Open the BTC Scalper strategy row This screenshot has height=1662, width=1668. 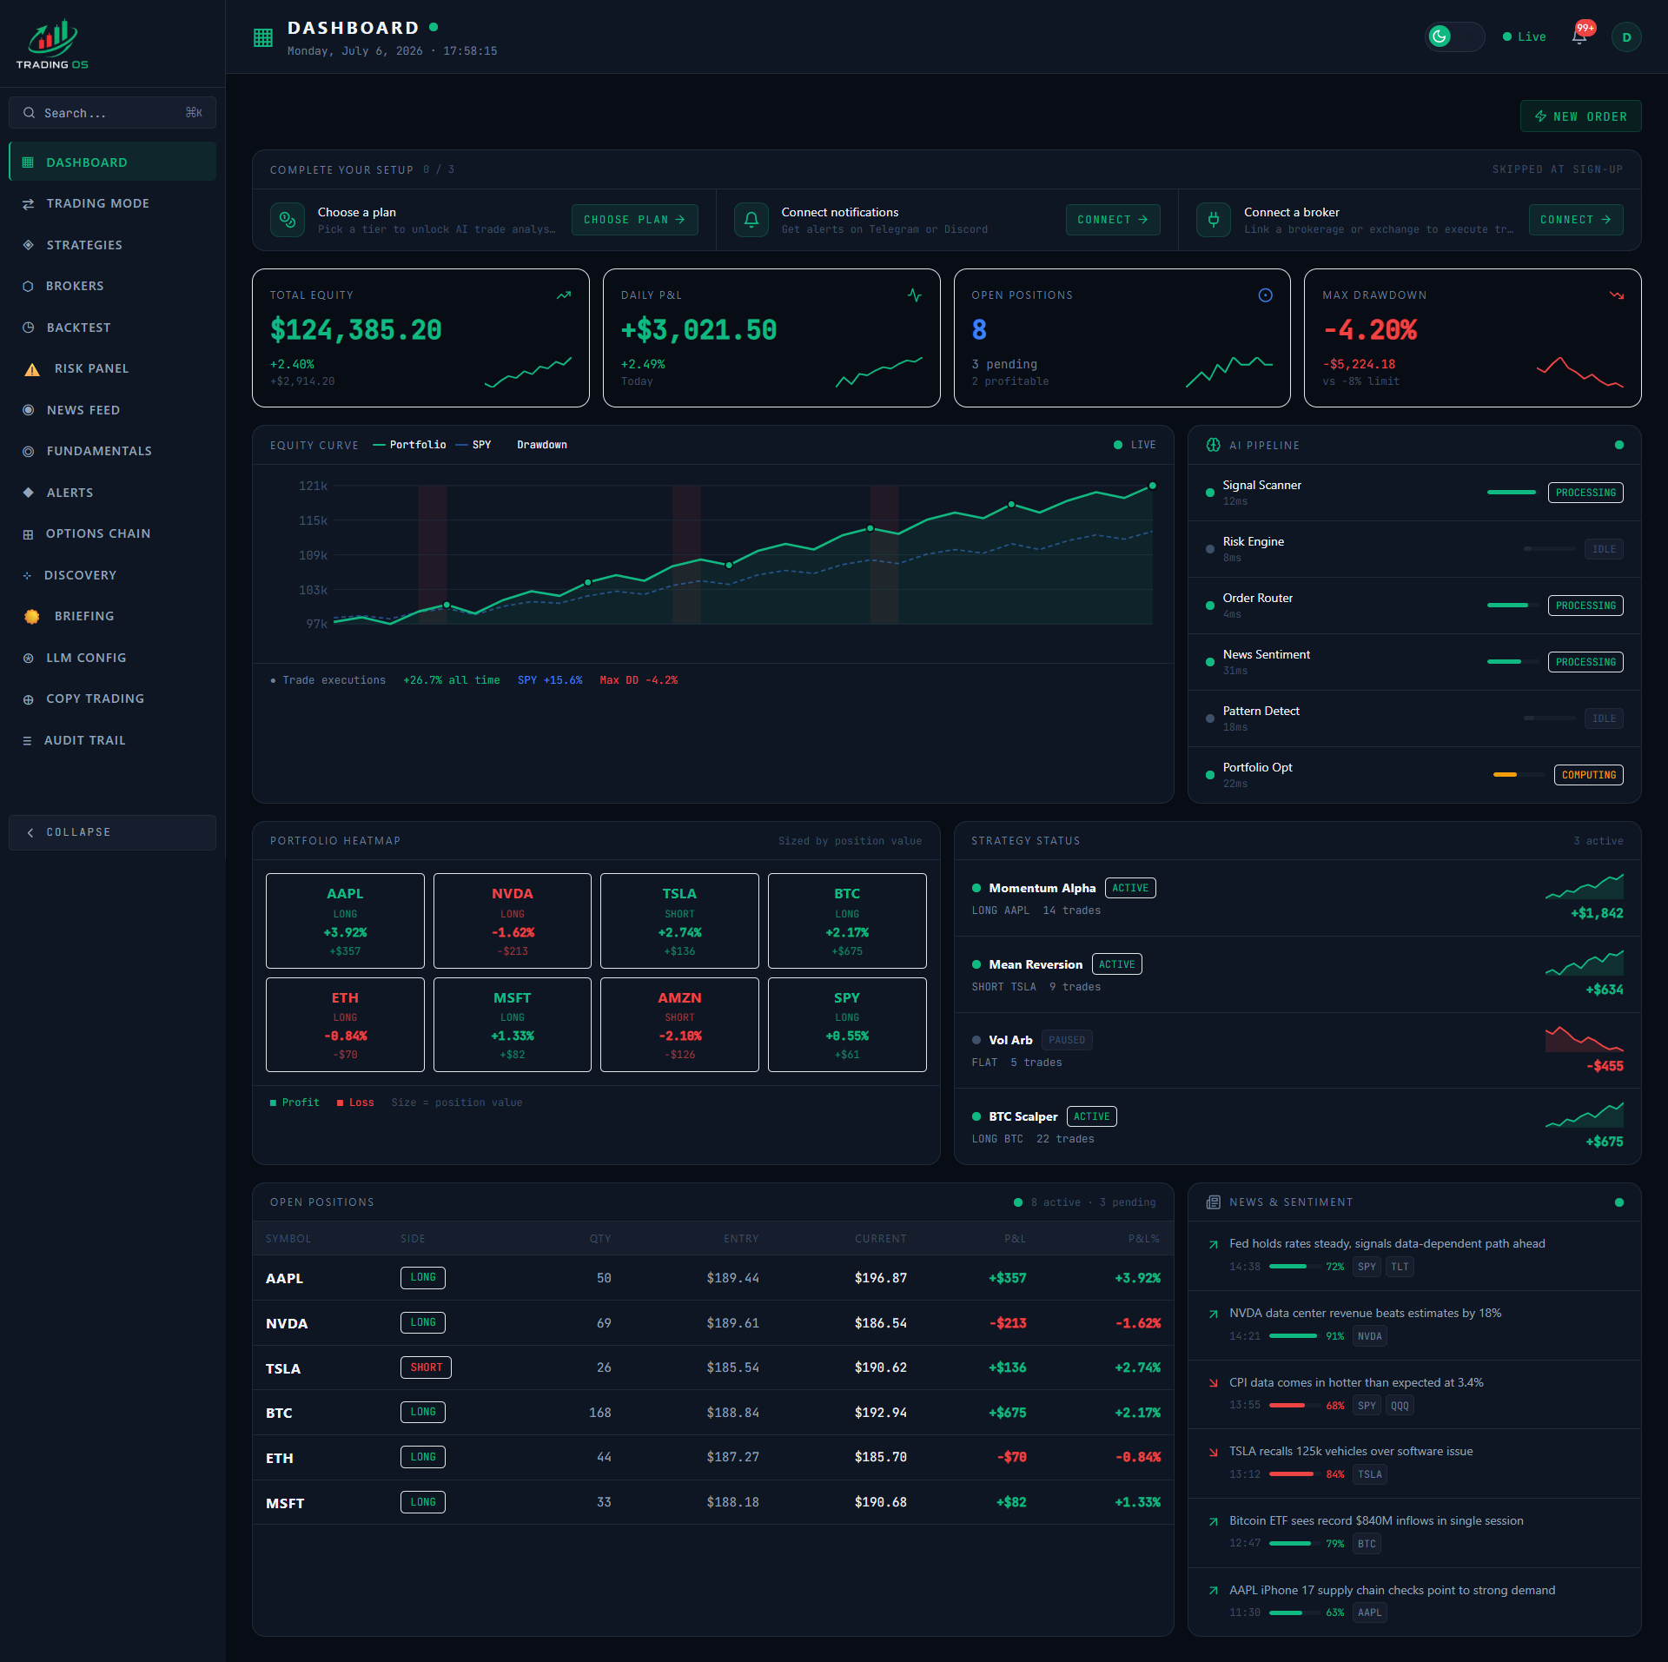1297,1127
